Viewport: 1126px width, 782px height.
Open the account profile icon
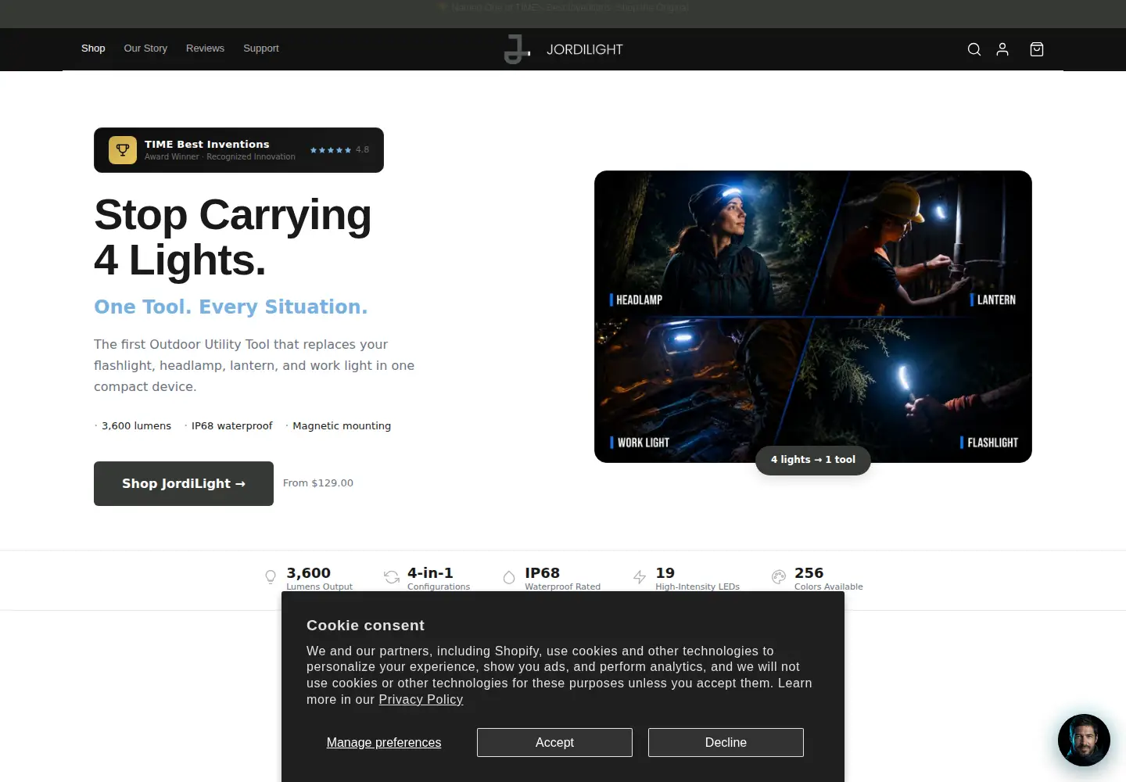(x=1002, y=49)
